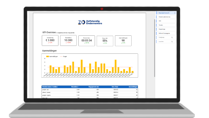Sort the table by the Bezoekers arrow
Image resolution: width=209 pixels, height=118 pixels.
pyautogui.click(x=79, y=87)
